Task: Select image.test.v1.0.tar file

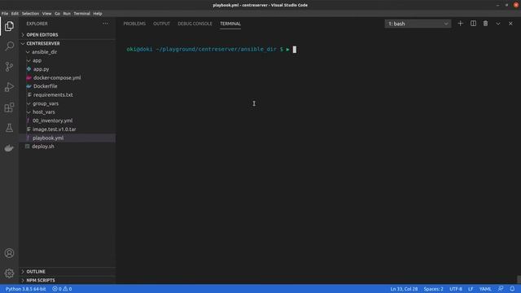Action: tap(68, 129)
